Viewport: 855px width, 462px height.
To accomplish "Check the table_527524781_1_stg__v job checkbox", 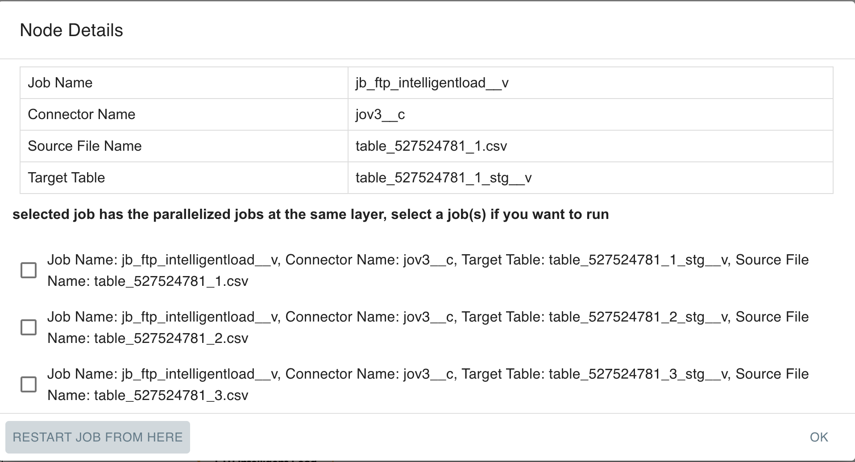I will [x=29, y=270].
